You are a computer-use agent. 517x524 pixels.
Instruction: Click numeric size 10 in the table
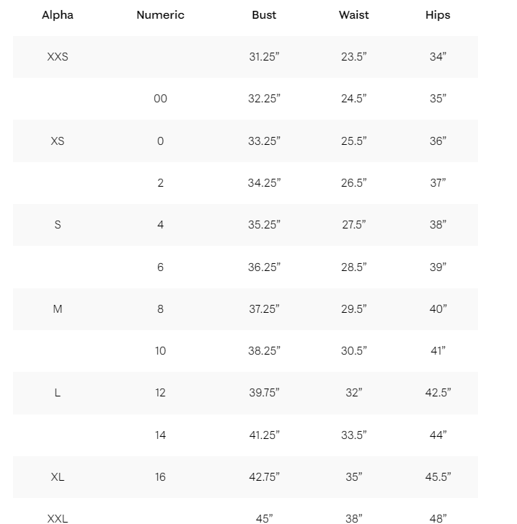160,351
